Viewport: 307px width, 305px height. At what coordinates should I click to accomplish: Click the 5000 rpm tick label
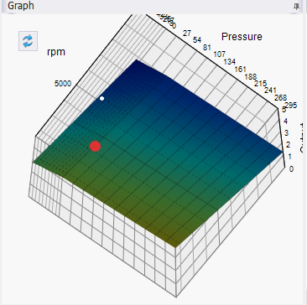click(63, 84)
